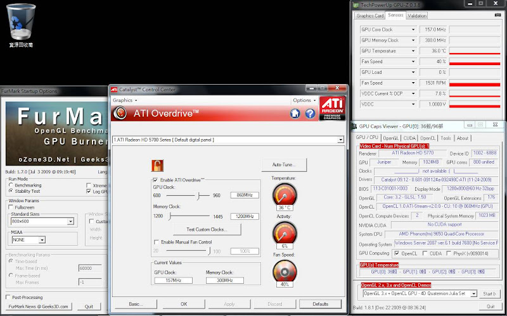The height and width of the screenshot is (316, 507).
Task: Click Start button for OpenGL demo
Action: click(x=489, y=294)
